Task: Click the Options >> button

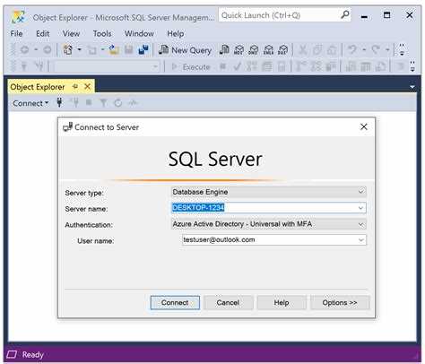Action: [340, 302]
